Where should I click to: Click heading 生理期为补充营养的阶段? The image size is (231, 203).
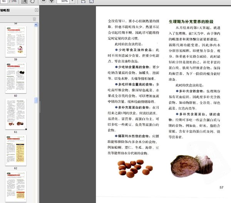(x=191, y=22)
